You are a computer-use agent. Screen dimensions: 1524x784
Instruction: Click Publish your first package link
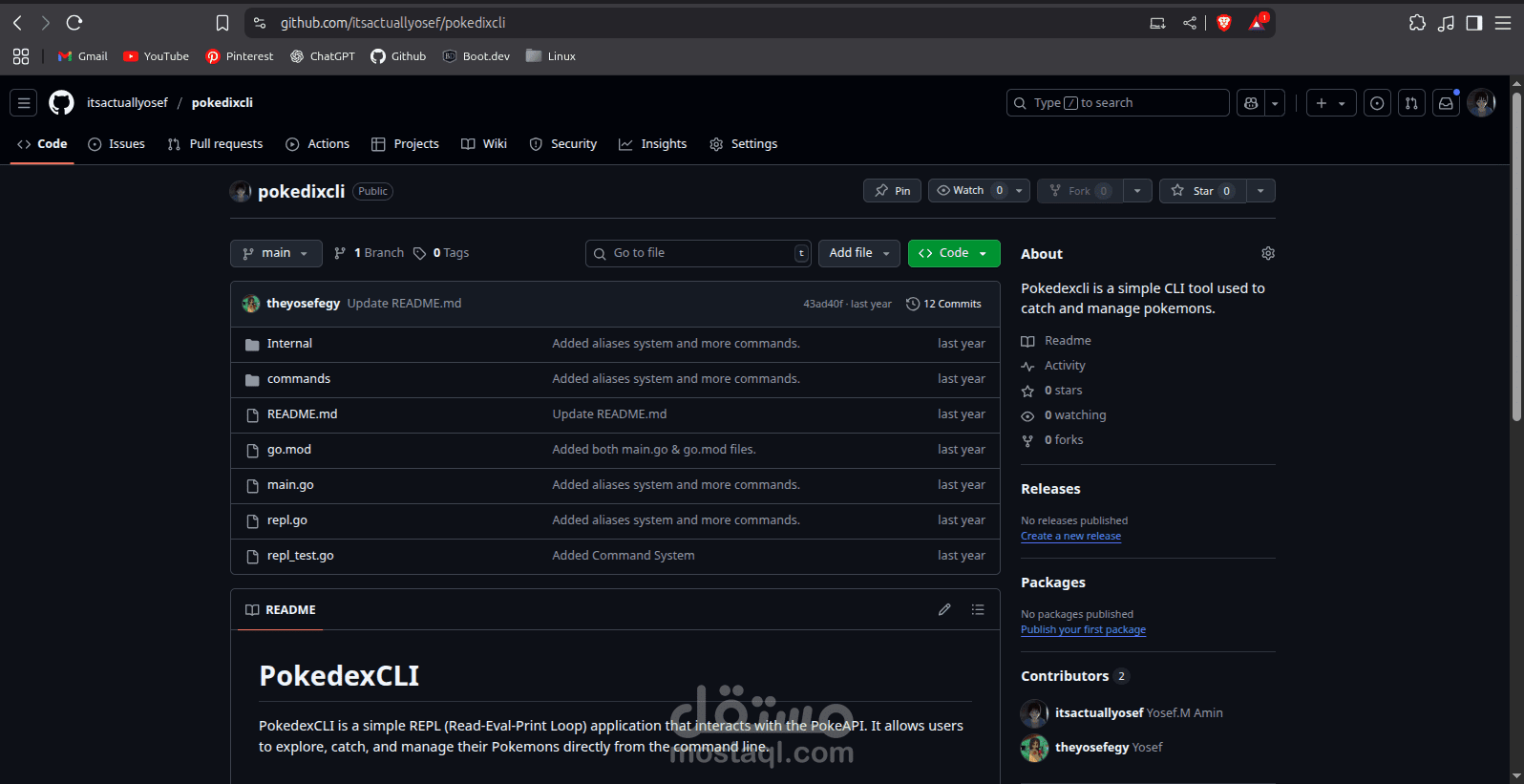[x=1083, y=630]
